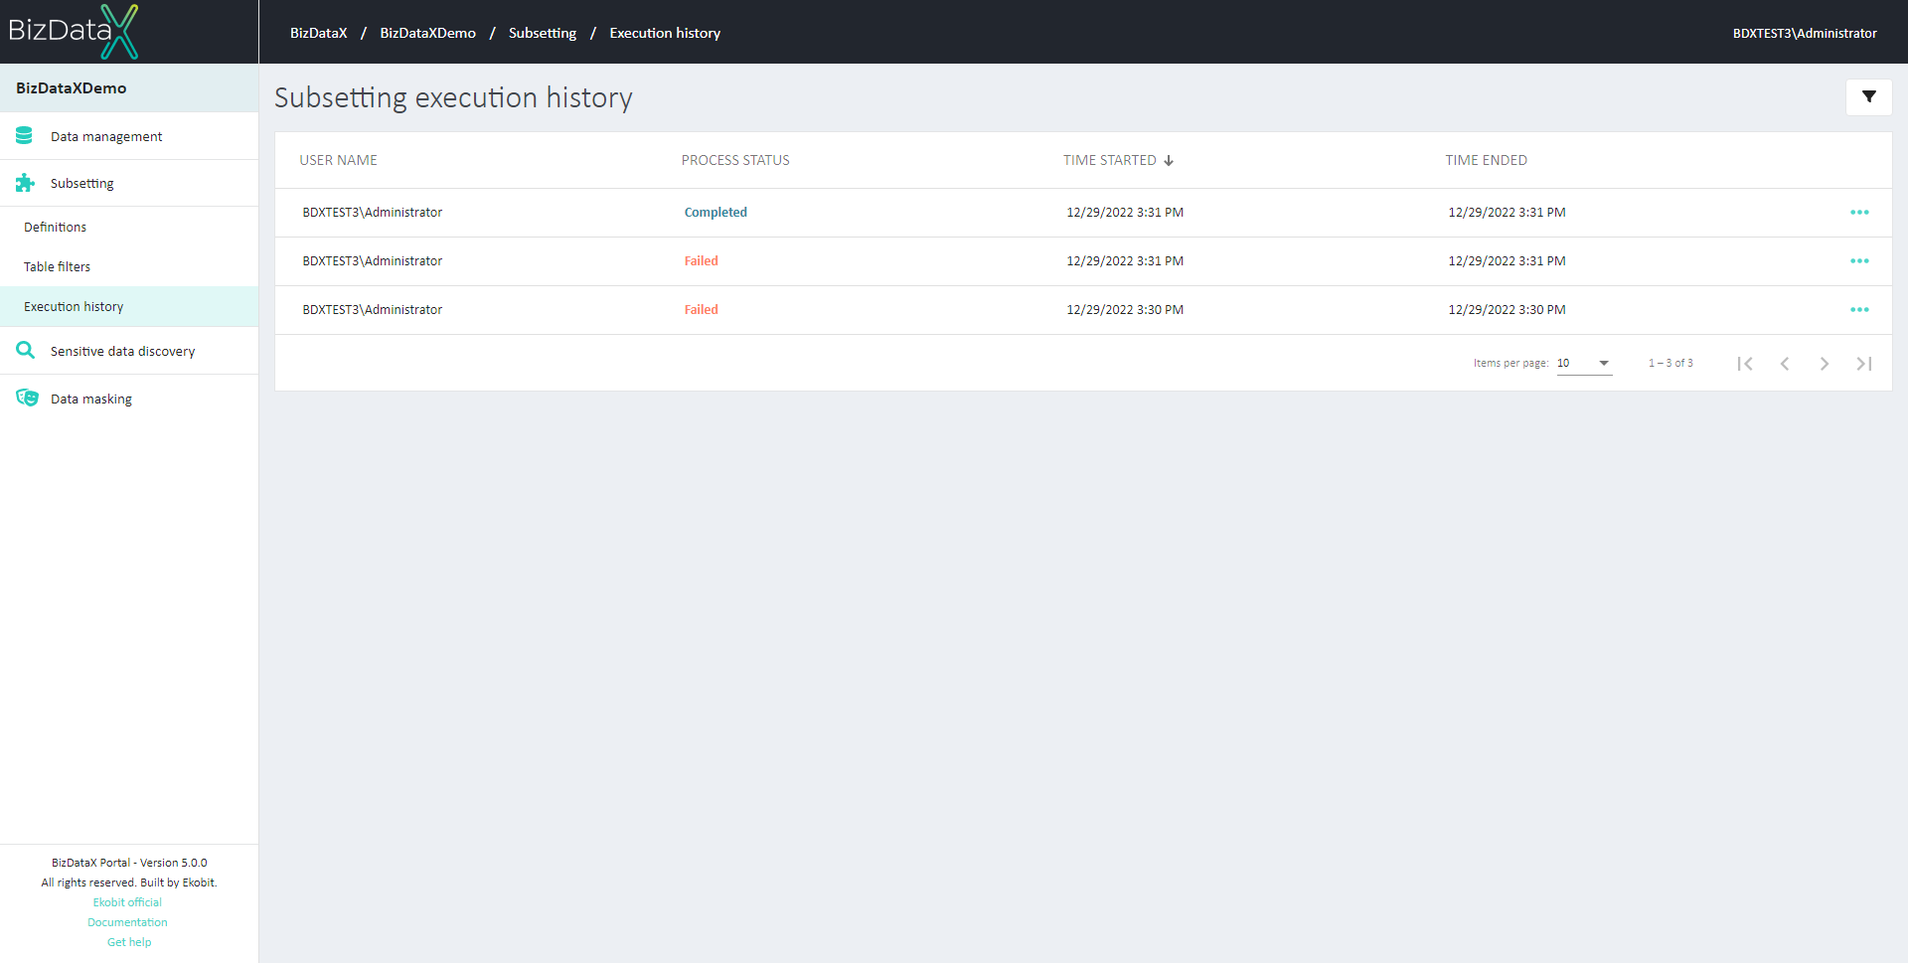Click BizDataXDemo breadcrumb link
The width and height of the screenshot is (1908, 963).
click(x=427, y=33)
